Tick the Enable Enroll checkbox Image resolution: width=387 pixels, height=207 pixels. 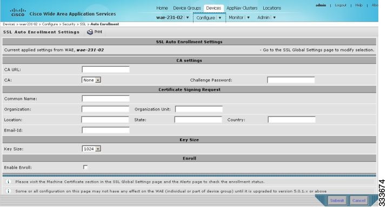point(85,167)
